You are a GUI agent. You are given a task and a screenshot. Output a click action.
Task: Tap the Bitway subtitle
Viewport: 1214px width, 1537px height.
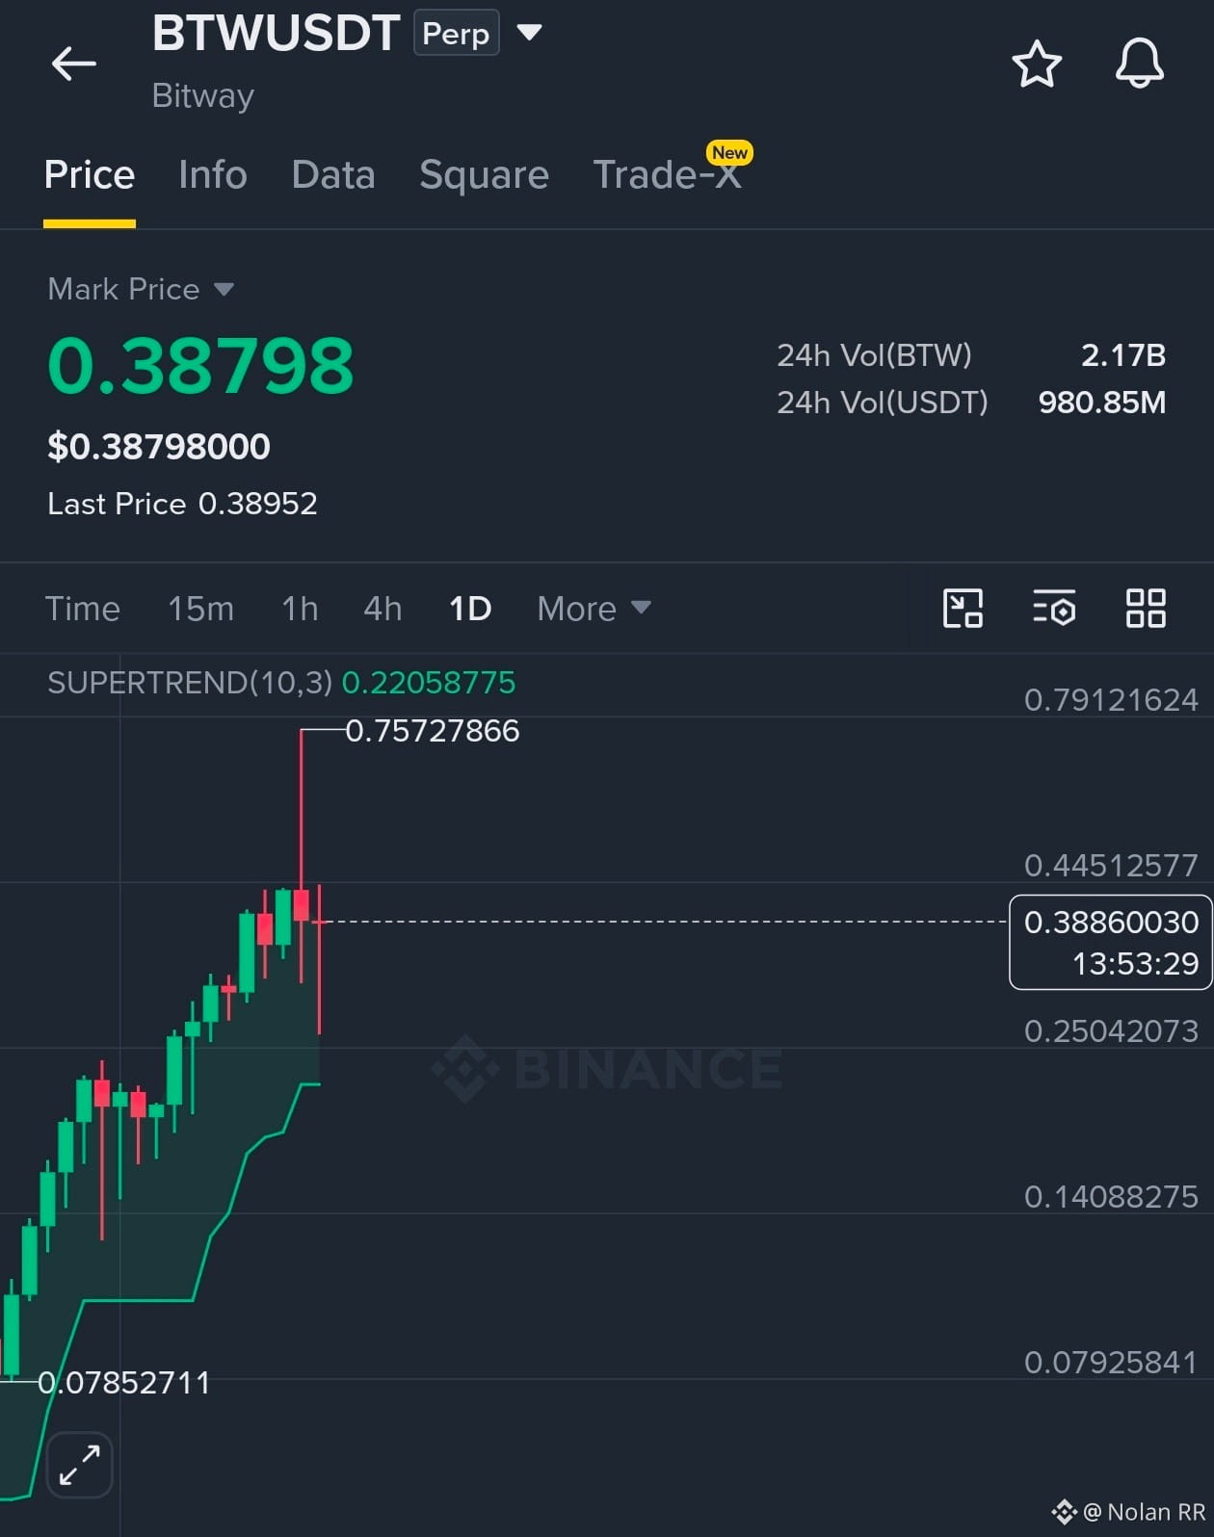[x=202, y=95]
